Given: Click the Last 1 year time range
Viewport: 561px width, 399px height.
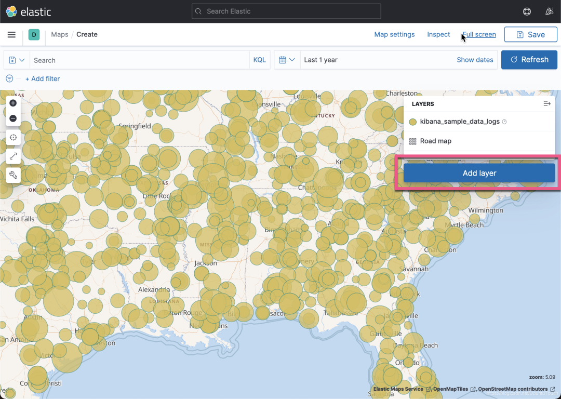Looking at the screenshot, I should [x=320, y=60].
